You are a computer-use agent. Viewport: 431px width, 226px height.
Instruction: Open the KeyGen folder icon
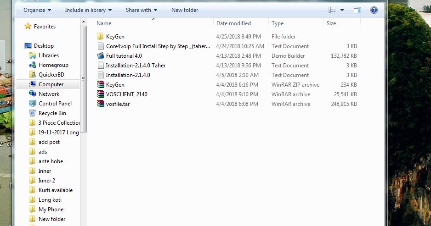(101, 37)
